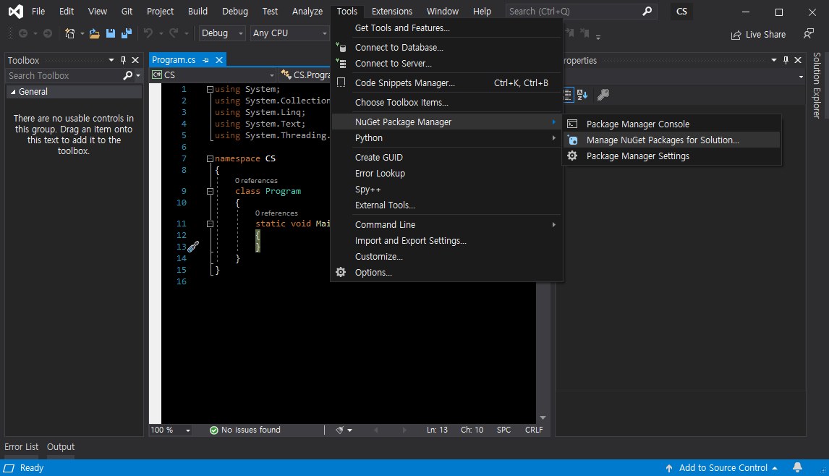
Task: Click Add to Source Control button
Action: pos(723,468)
